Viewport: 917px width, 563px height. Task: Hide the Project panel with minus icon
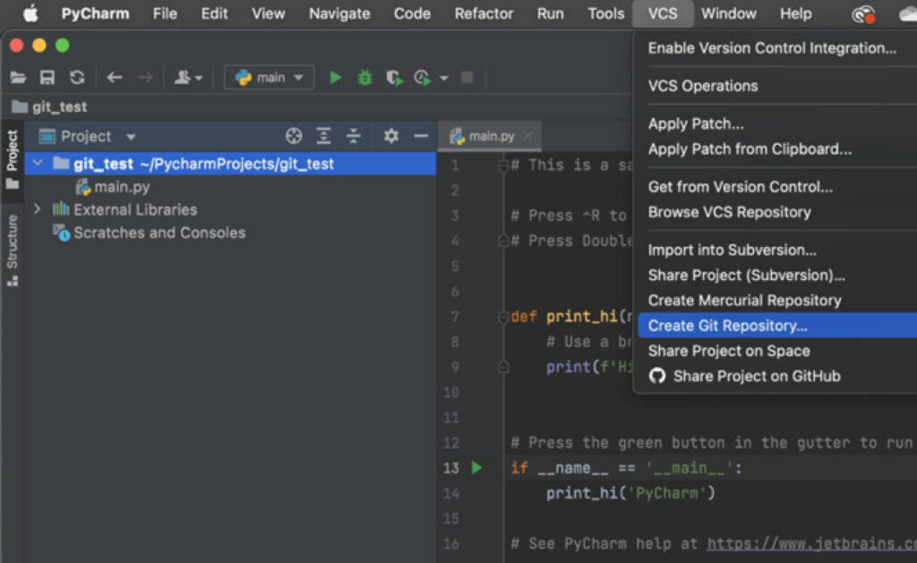(421, 136)
